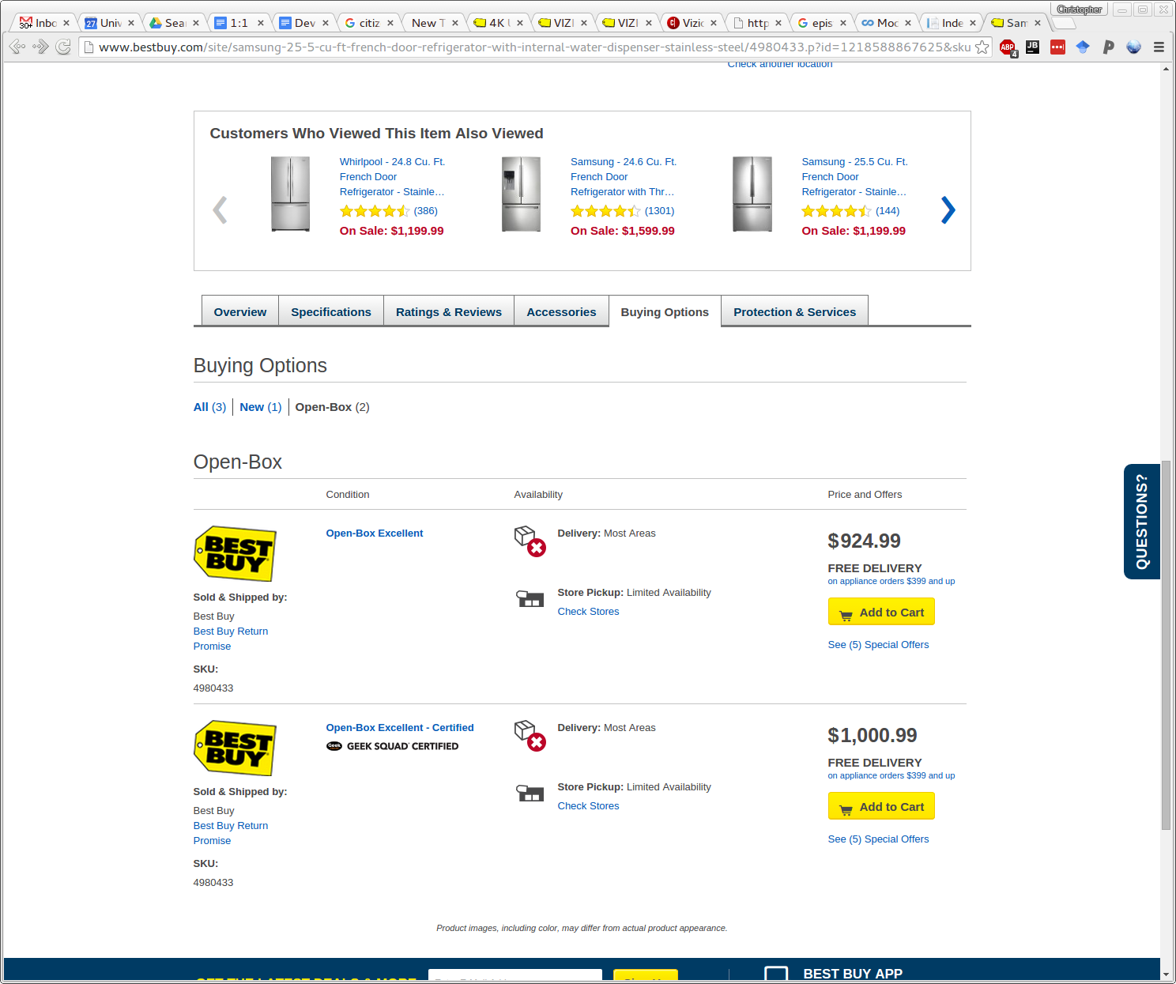Click store pickup icon for $1,000.99 offer

click(x=530, y=794)
